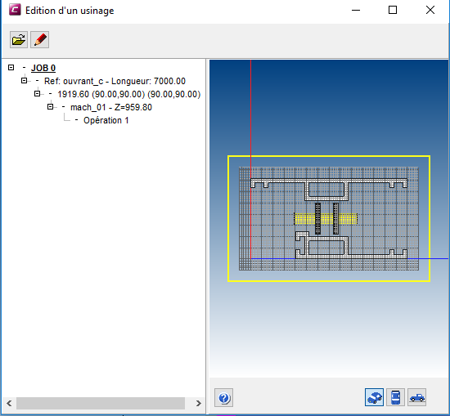Click the yellow machining zone in preview

click(x=326, y=219)
